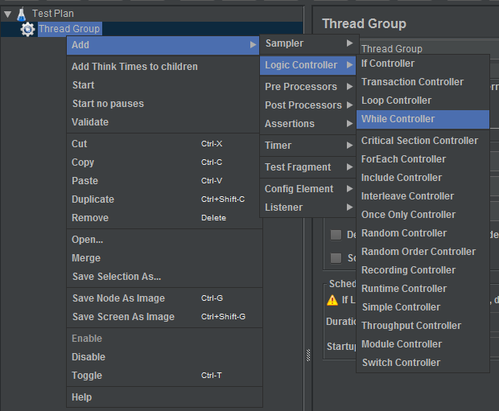
Task: Select Disable in context menu
Action: tap(164, 357)
